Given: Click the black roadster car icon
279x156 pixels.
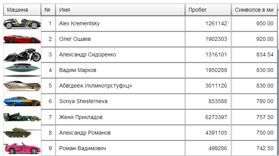Looking at the screenshot, I should pyautogui.click(x=22, y=24).
